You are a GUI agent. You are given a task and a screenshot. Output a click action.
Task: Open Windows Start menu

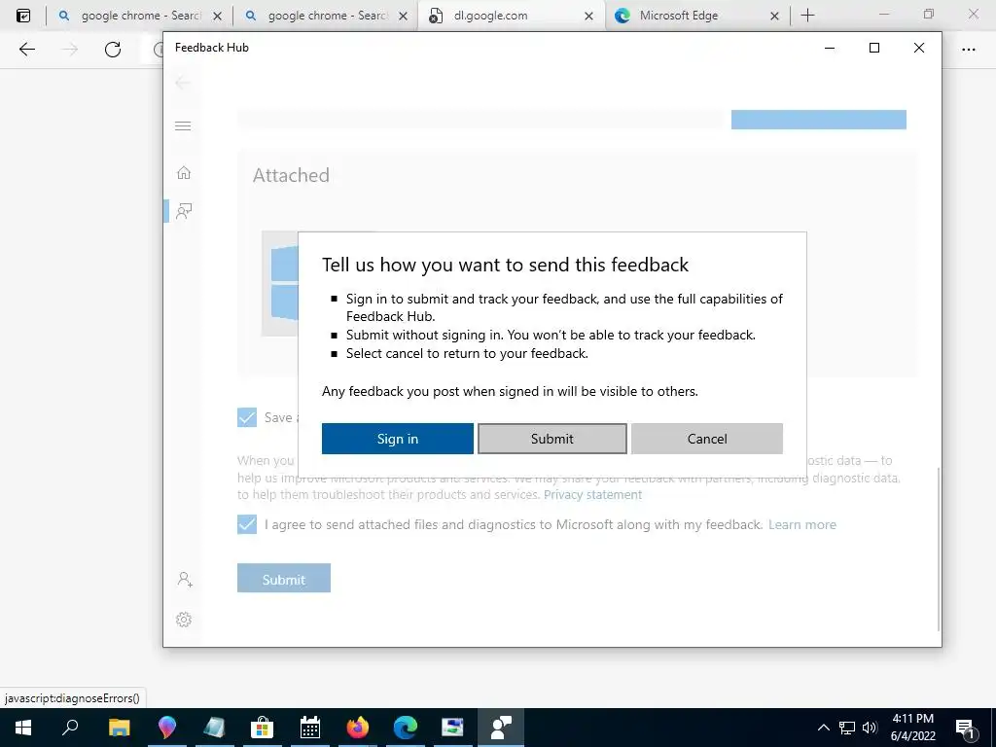[23, 728]
